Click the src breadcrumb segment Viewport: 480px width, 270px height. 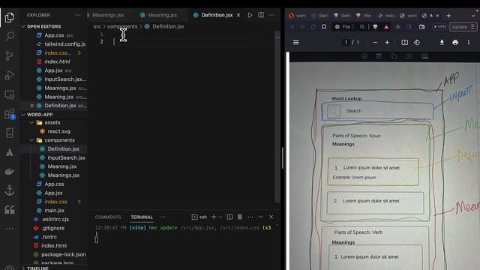[97, 27]
